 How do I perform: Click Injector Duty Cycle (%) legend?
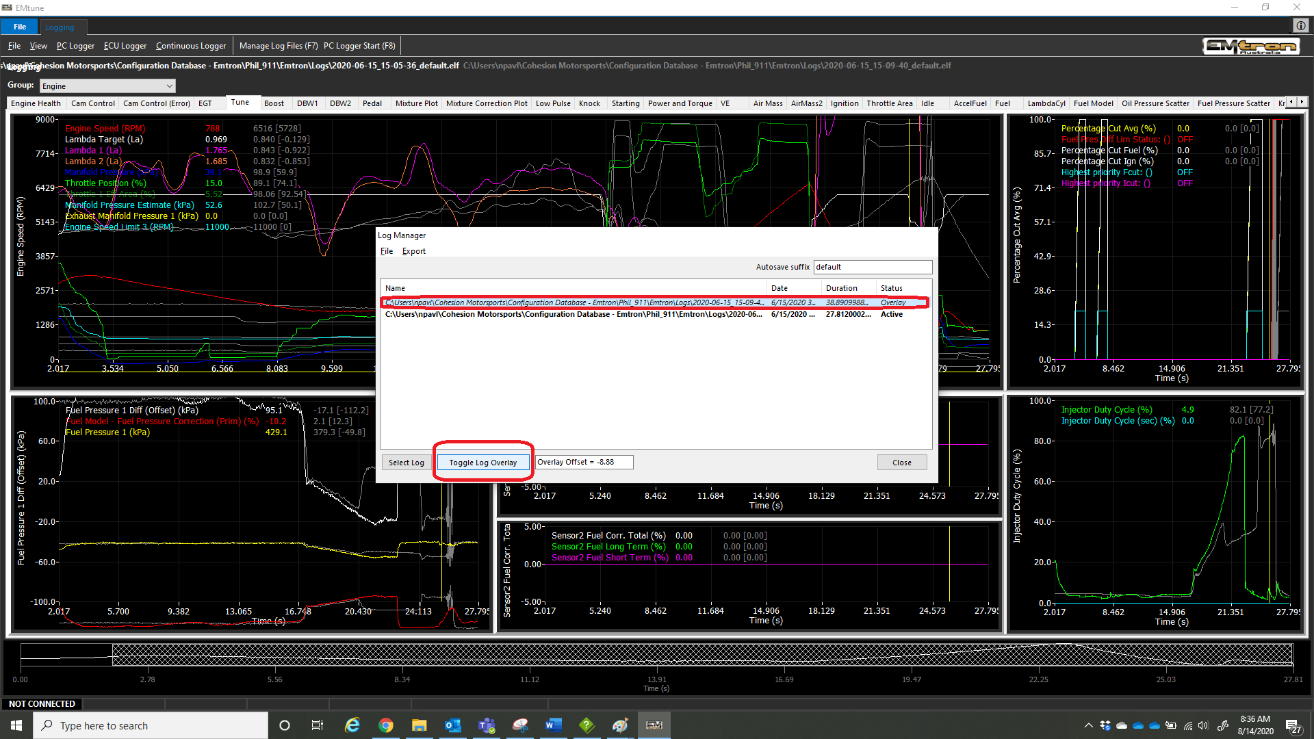pos(1107,410)
